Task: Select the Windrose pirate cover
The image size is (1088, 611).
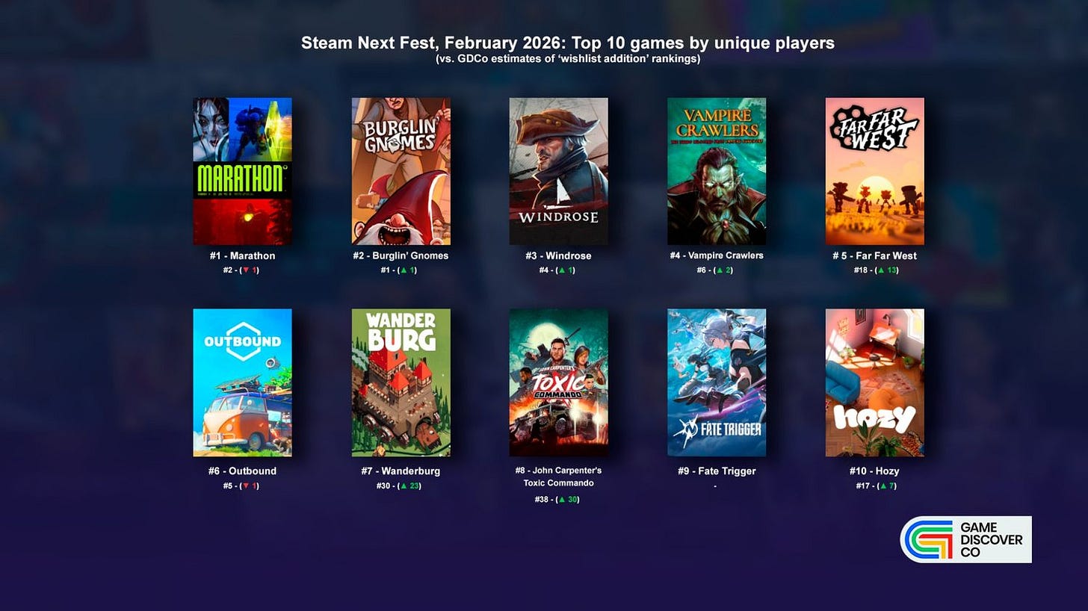Action: pos(559,171)
